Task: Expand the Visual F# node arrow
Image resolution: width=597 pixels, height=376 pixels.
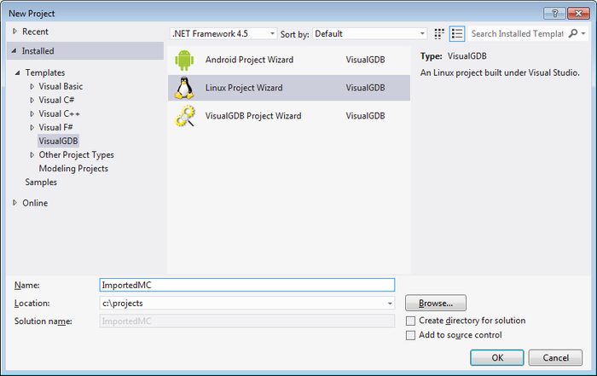Action: tap(32, 128)
